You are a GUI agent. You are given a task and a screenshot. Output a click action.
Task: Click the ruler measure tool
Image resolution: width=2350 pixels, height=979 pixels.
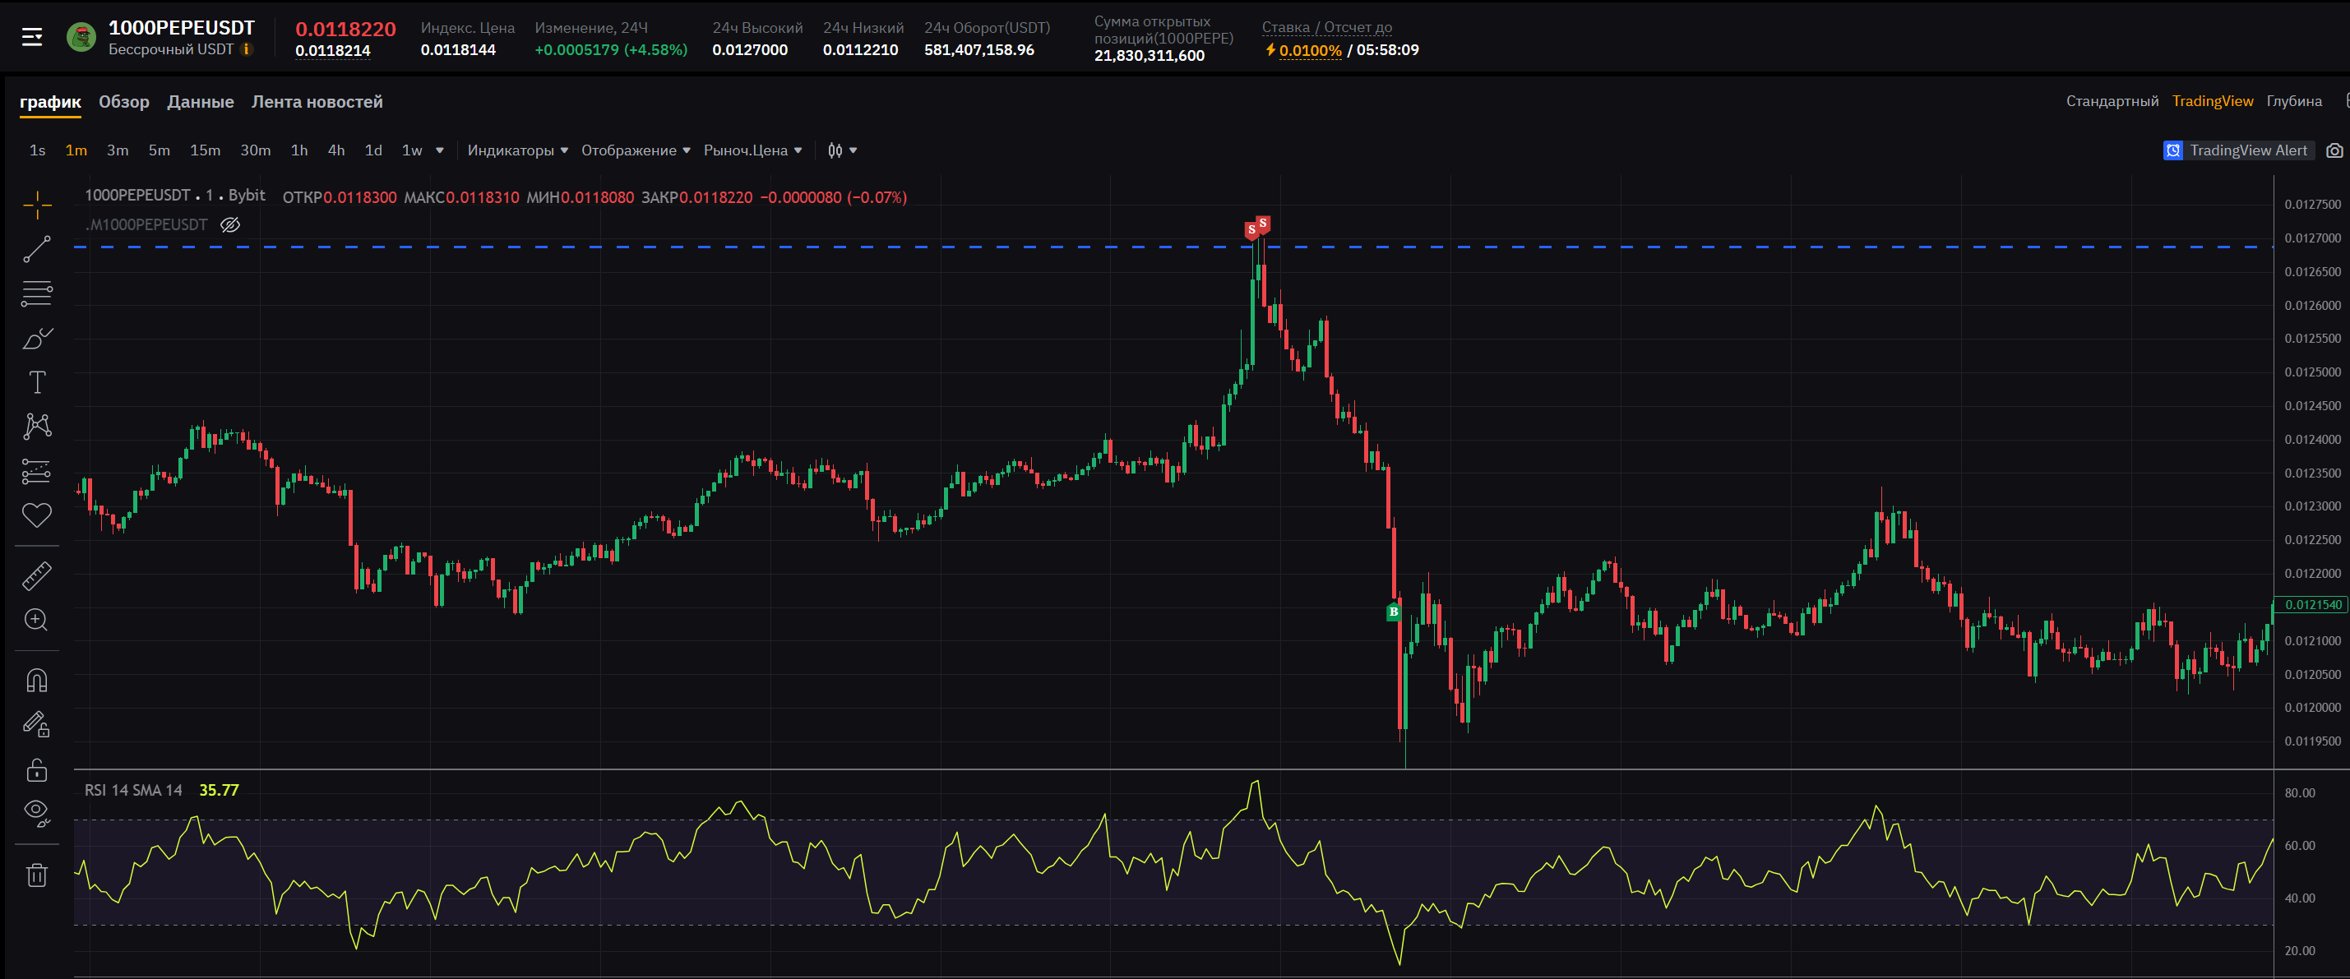(36, 575)
